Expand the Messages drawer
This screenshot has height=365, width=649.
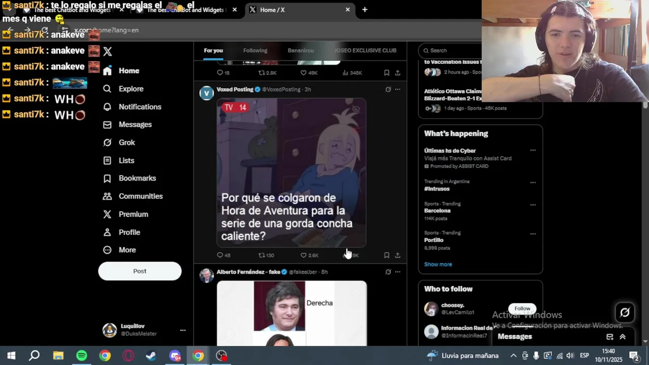623,337
